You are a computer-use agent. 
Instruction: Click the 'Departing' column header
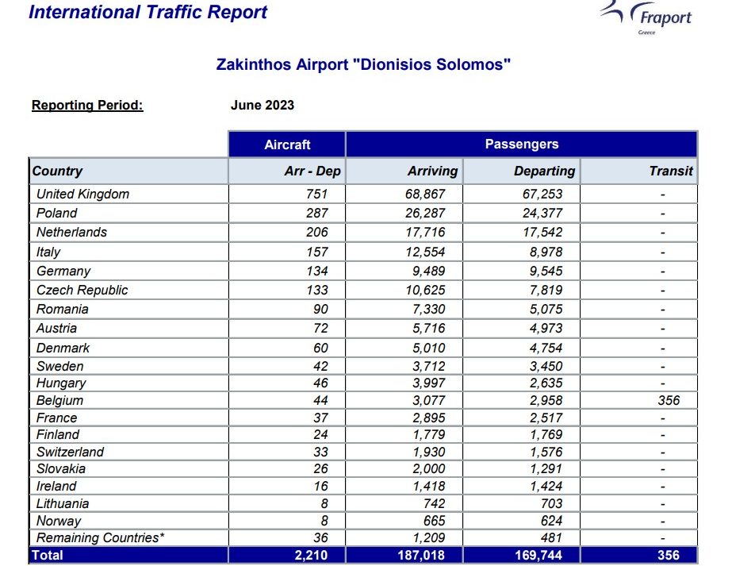(x=522, y=171)
